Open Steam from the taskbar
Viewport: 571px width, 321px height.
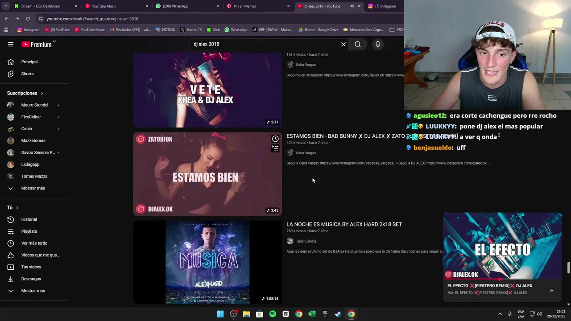(338, 314)
